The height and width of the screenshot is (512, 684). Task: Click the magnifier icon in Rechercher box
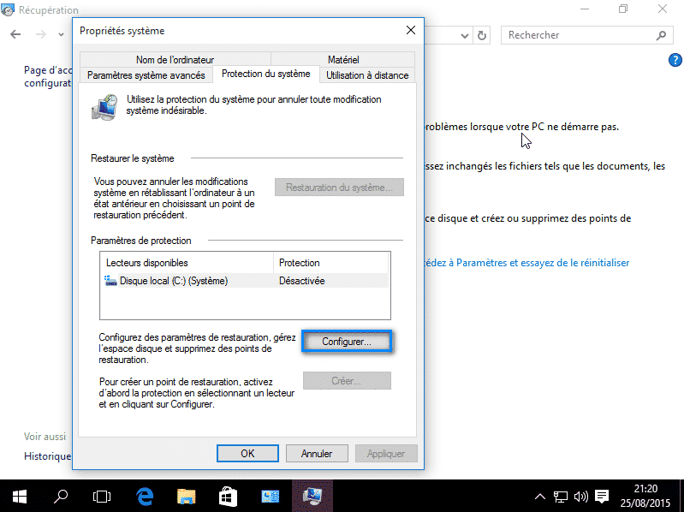(x=661, y=35)
